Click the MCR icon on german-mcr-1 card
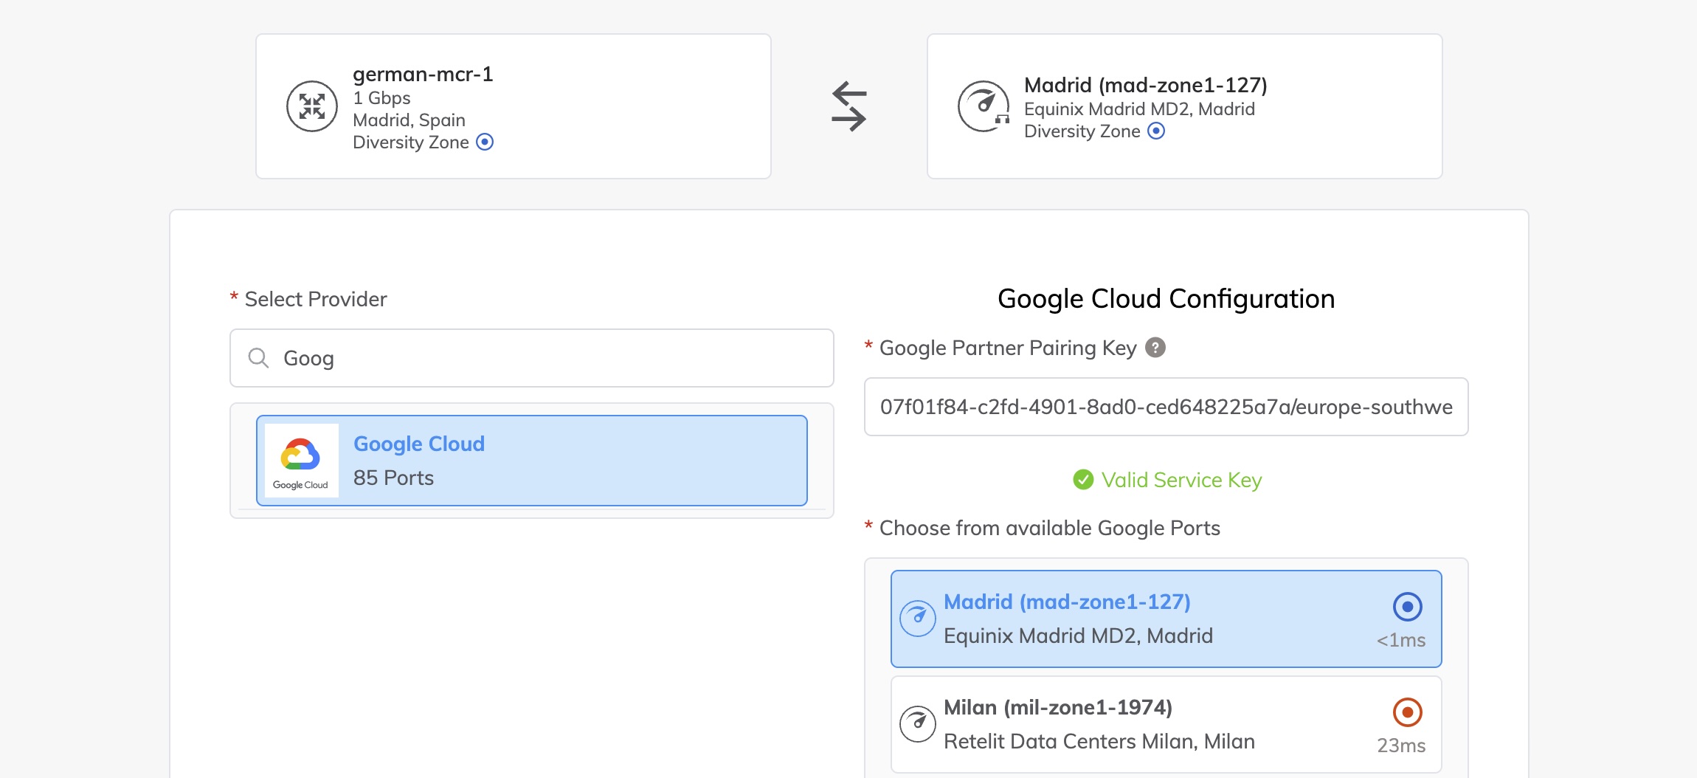Viewport: 1697px width, 778px height. (x=313, y=106)
